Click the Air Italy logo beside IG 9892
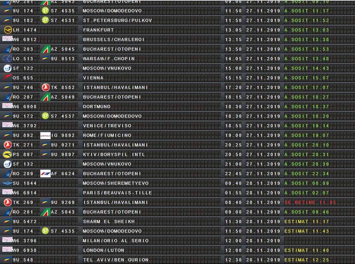355x264 pixels. 45,135
